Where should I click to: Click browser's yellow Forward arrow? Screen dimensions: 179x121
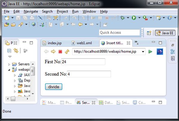coord(53,52)
